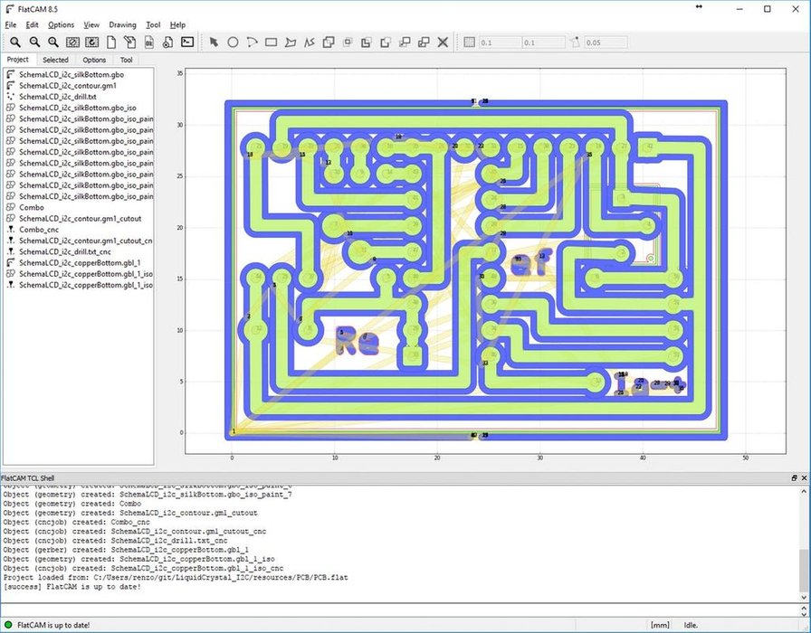Click the Delete object toolbar icon
The width and height of the screenshot is (811, 633).
(x=167, y=43)
